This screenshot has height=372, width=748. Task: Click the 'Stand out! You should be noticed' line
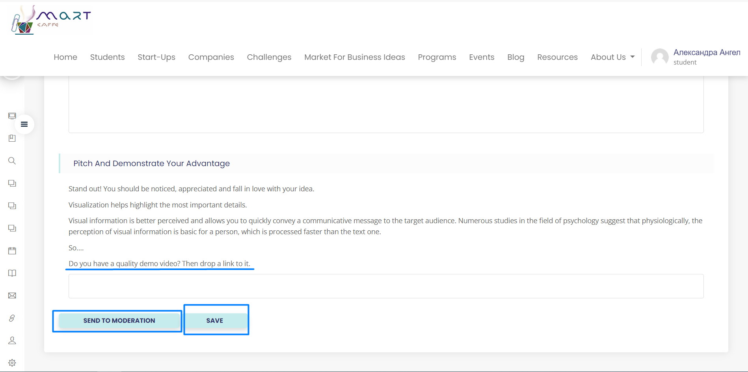pos(191,189)
